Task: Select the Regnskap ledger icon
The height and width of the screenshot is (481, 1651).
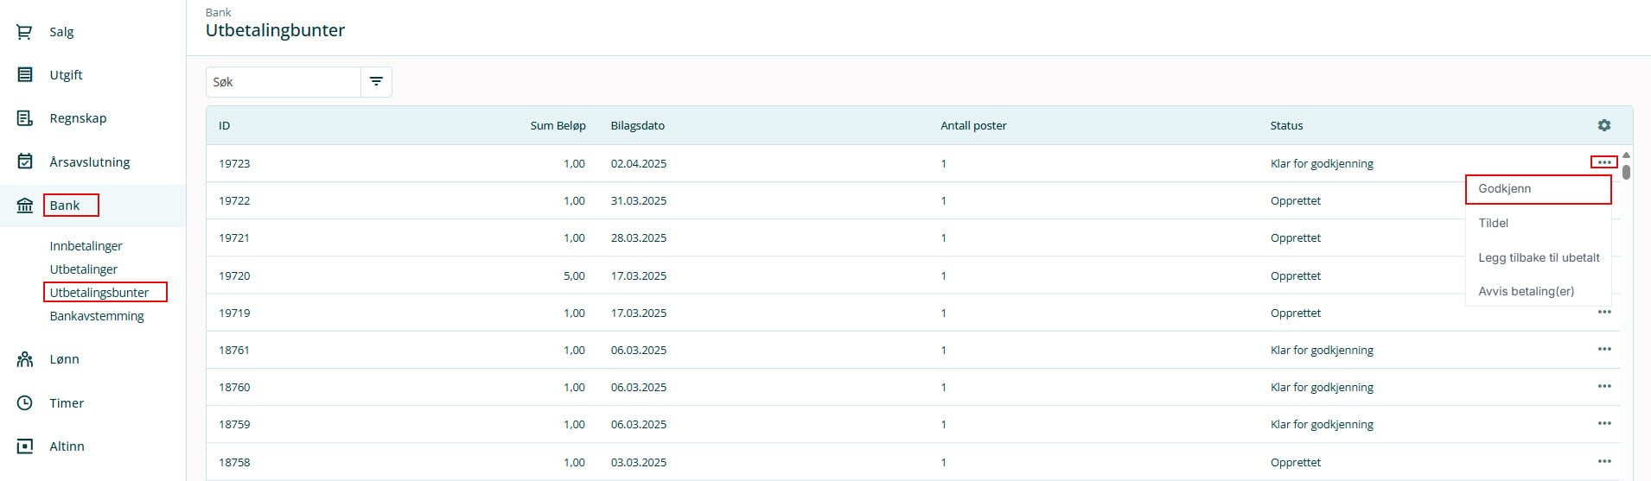Action: point(24,118)
